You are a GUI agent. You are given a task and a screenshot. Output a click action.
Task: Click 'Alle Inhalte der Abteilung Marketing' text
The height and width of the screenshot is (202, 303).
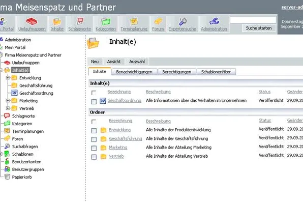[x=179, y=148]
